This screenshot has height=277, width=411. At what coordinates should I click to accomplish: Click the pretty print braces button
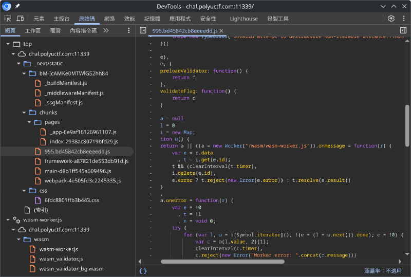click(x=143, y=271)
